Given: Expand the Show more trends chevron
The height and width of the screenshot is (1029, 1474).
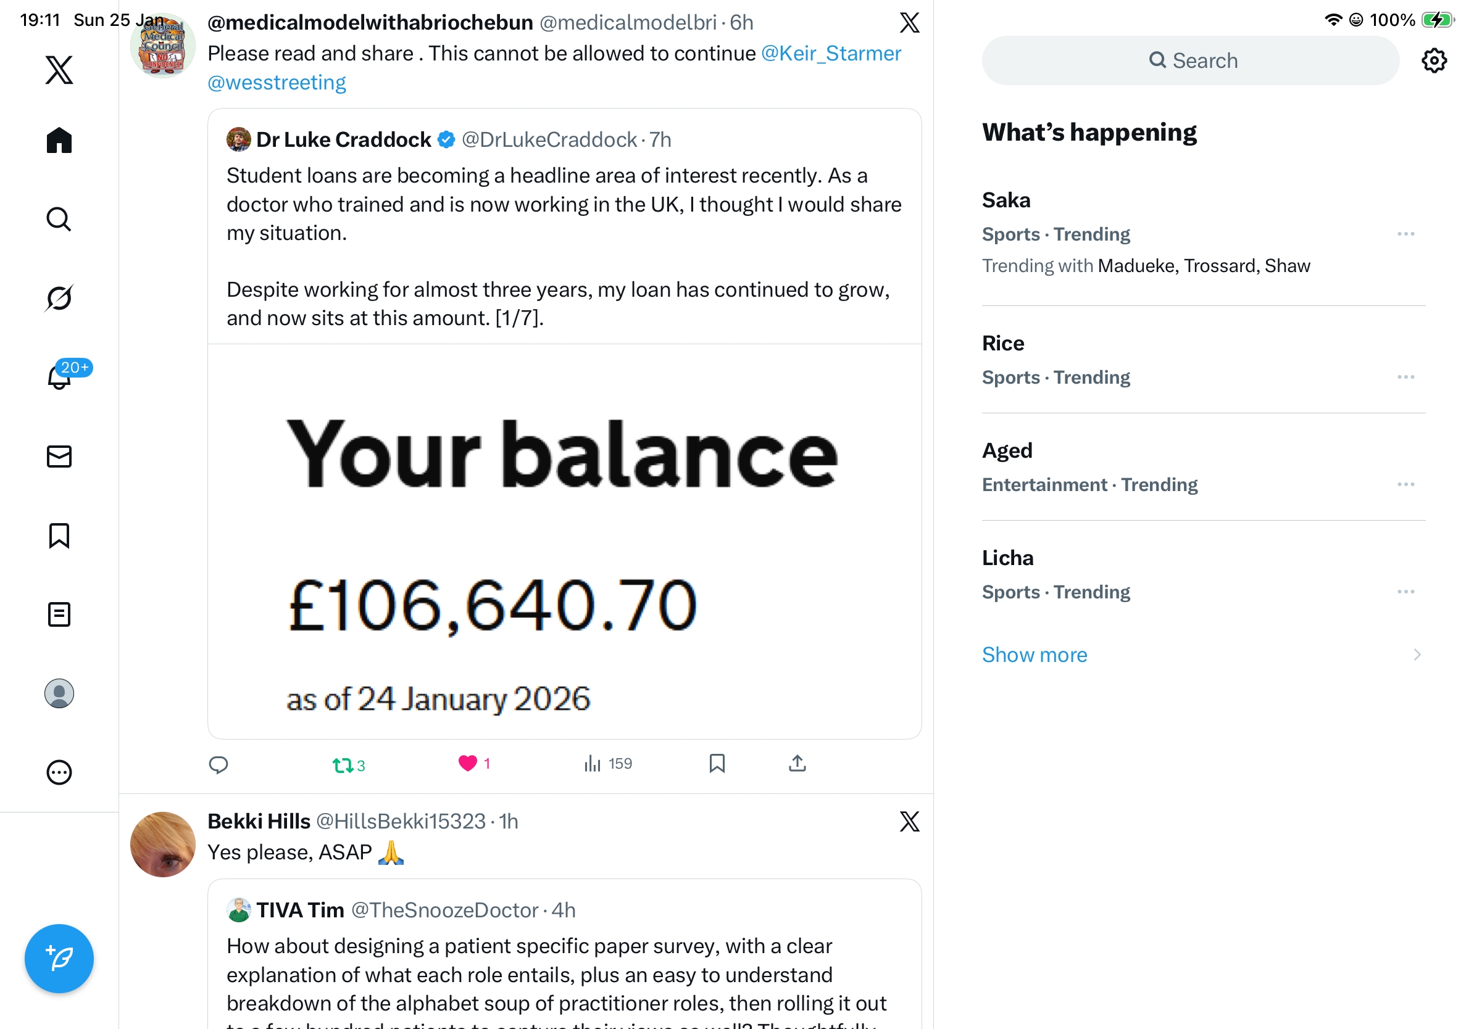Looking at the screenshot, I should (x=1416, y=655).
